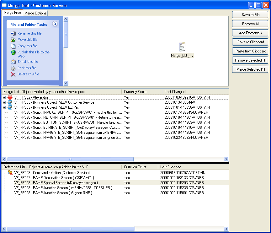Expand the VF_FP002 Alexandria tree node
The height and width of the screenshot is (233, 271).
click(4, 98)
